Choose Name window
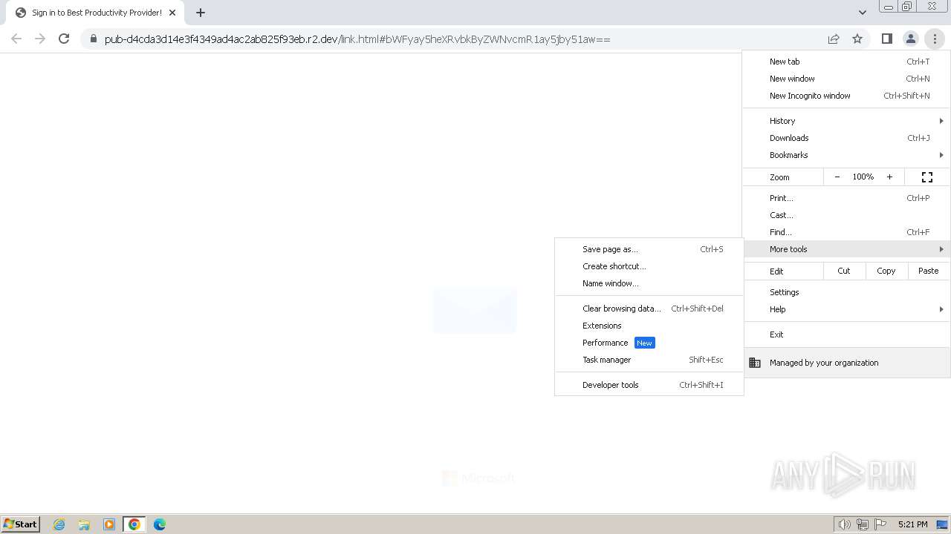 click(x=649, y=283)
